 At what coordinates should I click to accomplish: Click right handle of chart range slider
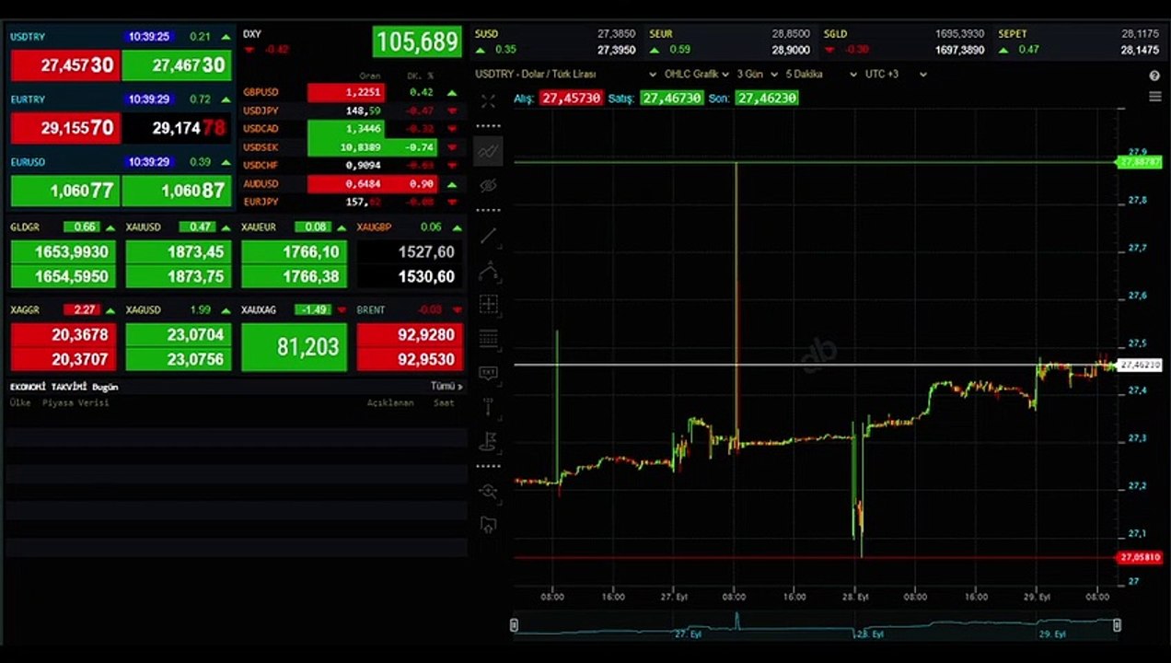pyautogui.click(x=1117, y=625)
